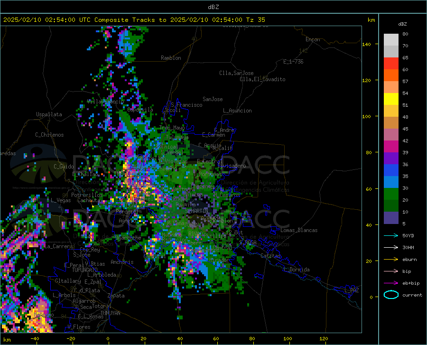Click the Capdevila map label
Screen dimensions: 427x345
point(140,110)
